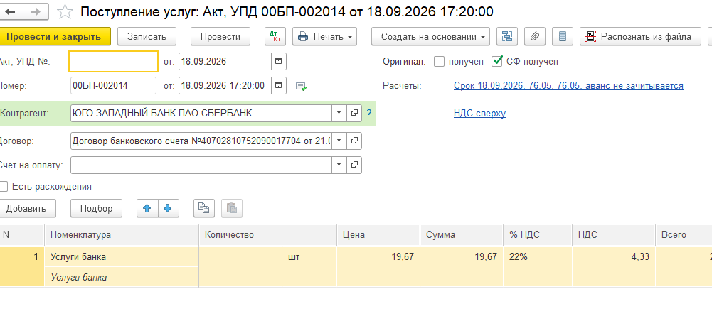Enable the Оригинал получен checkbox
Screen dimensions: 712x321
tap(439, 62)
